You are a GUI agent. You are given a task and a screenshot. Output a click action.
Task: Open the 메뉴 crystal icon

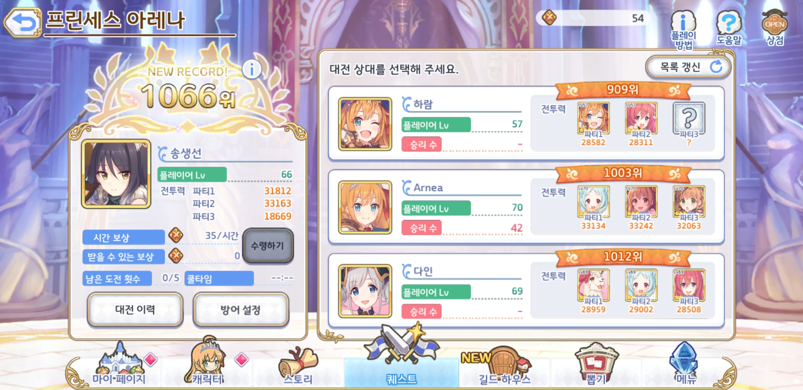coord(684,363)
